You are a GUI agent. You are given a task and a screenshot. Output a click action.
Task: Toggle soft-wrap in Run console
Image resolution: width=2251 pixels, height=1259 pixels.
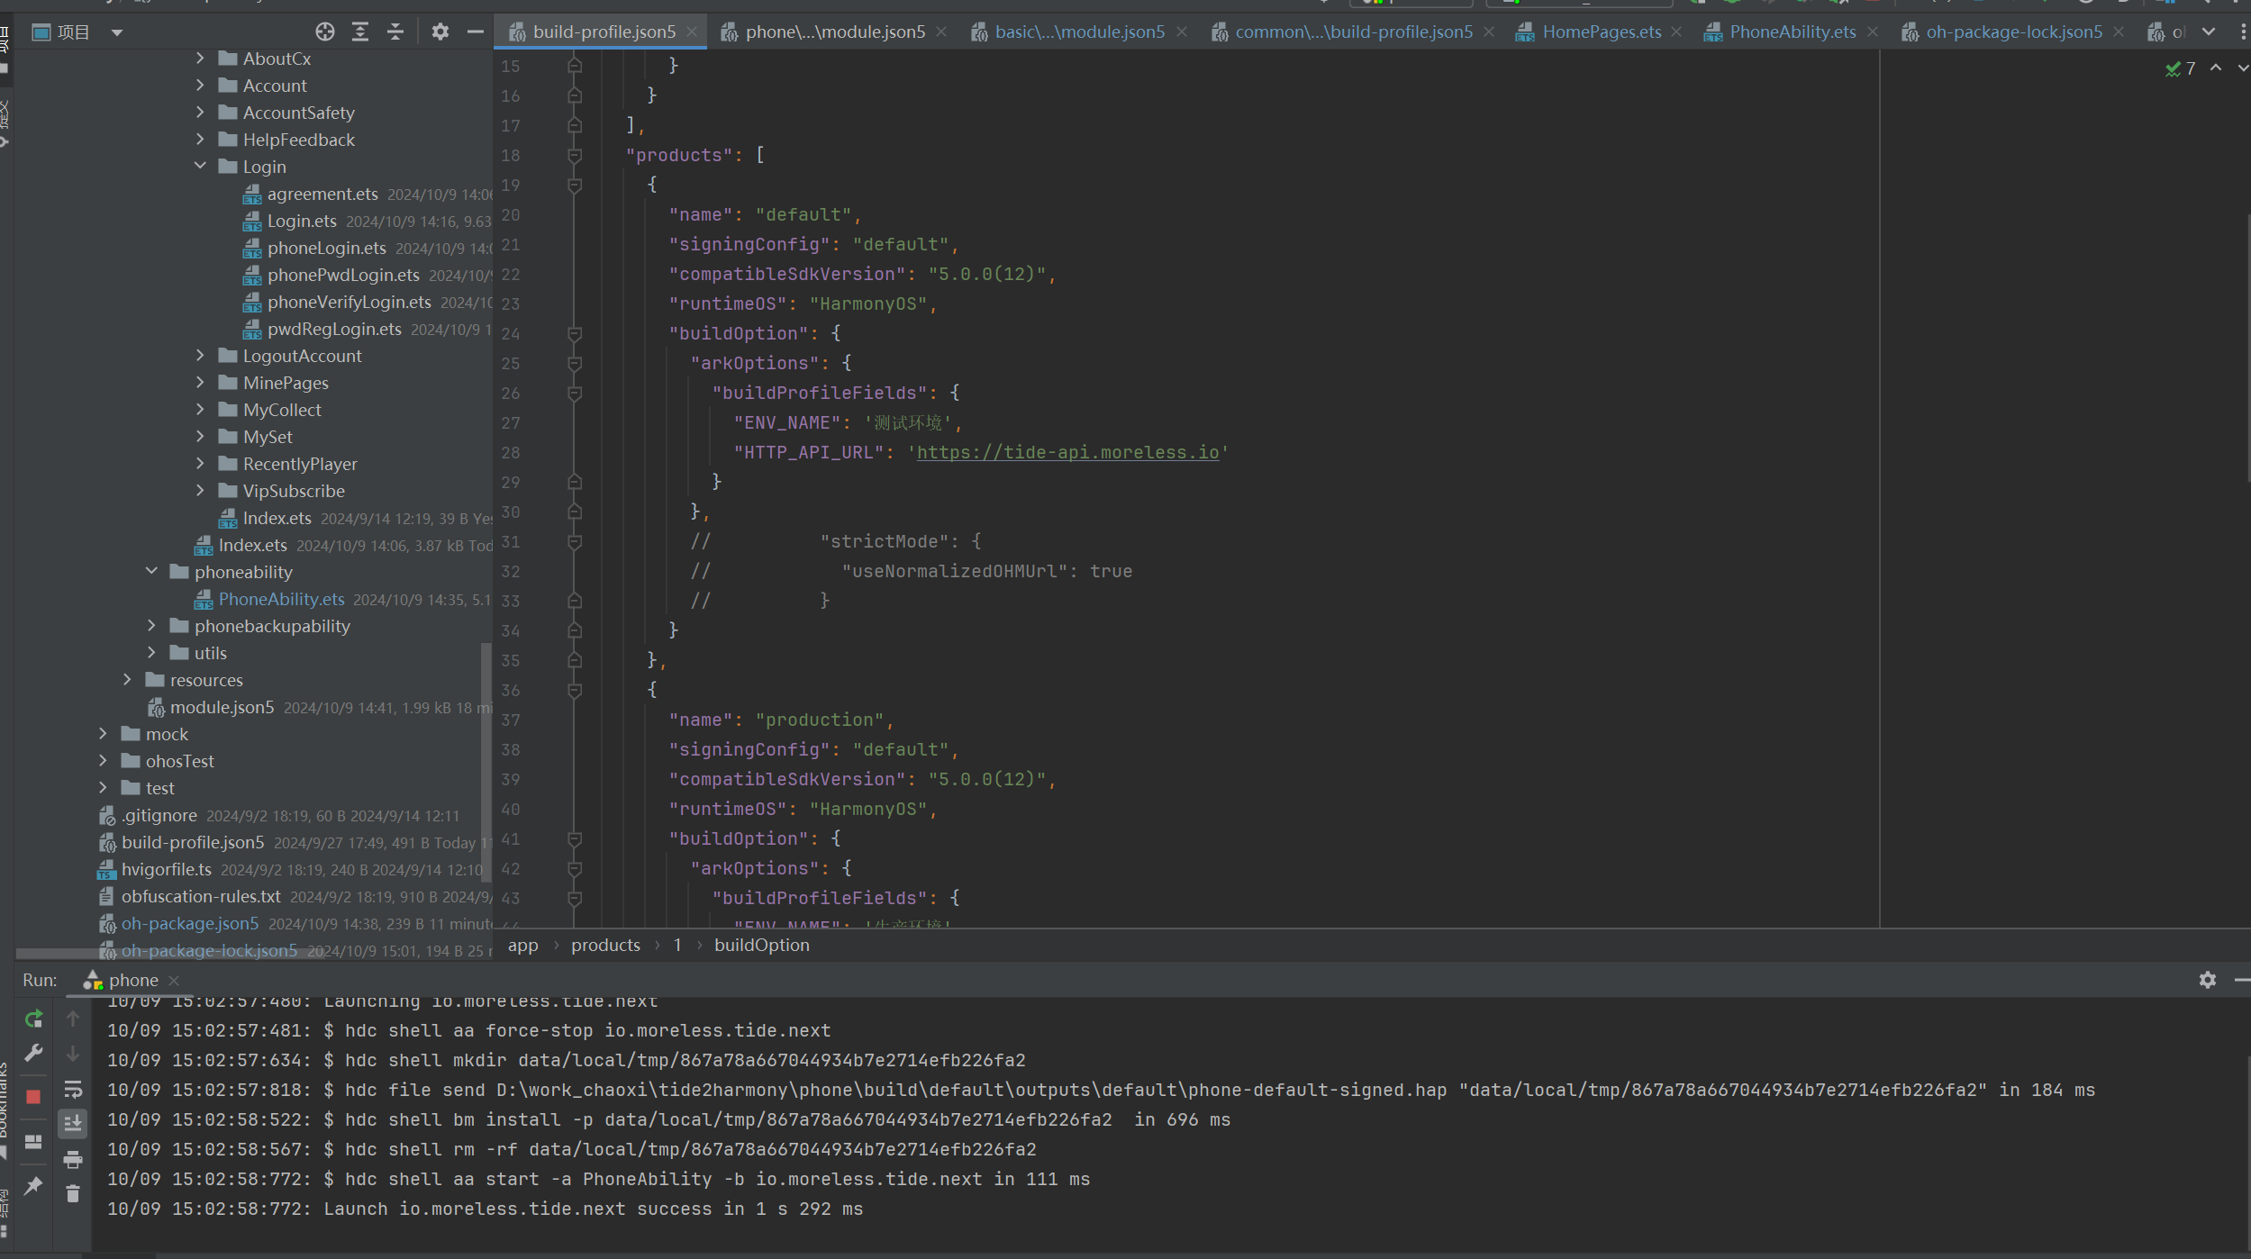(73, 1090)
